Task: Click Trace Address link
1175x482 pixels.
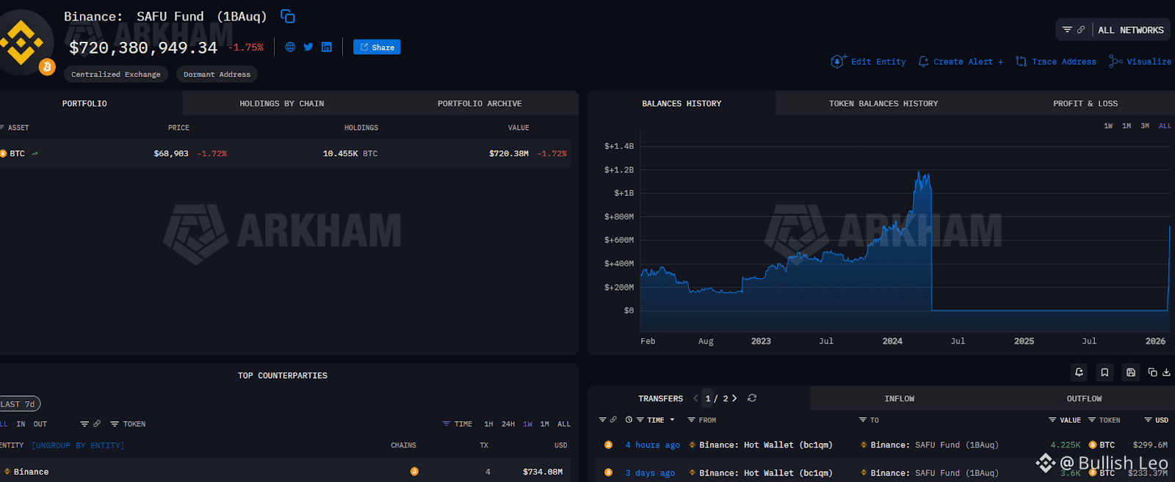Action: 1055,62
